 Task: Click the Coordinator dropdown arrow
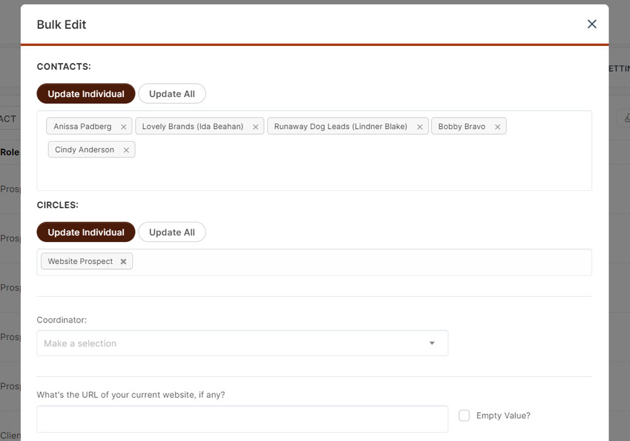coord(432,343)
